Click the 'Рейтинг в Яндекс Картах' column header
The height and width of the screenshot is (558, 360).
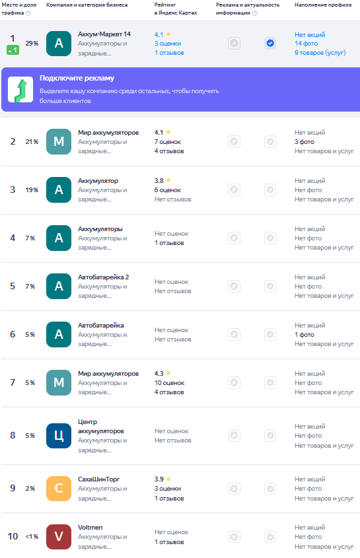click(176, 9)
